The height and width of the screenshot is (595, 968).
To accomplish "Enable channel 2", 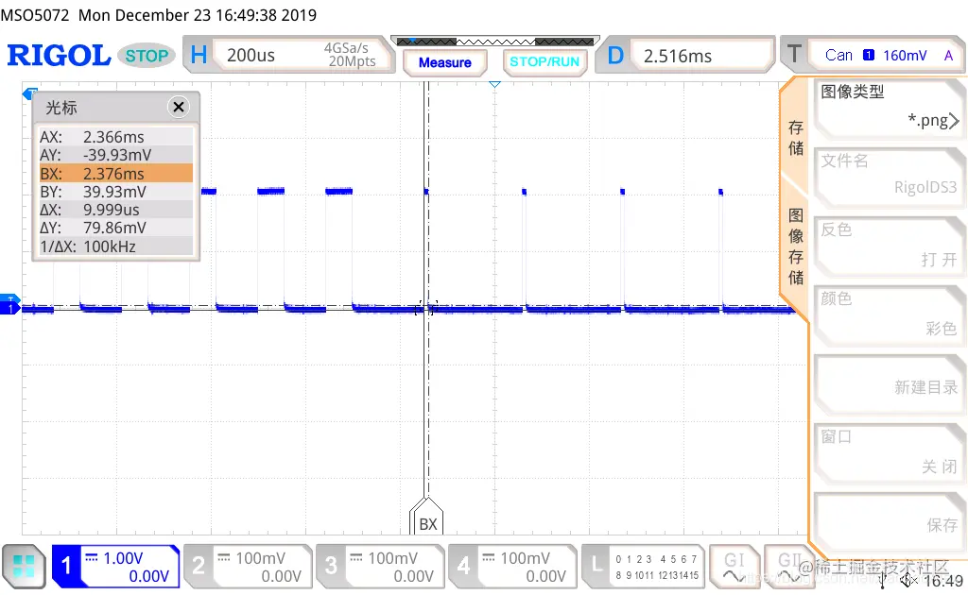I will 249,566.
